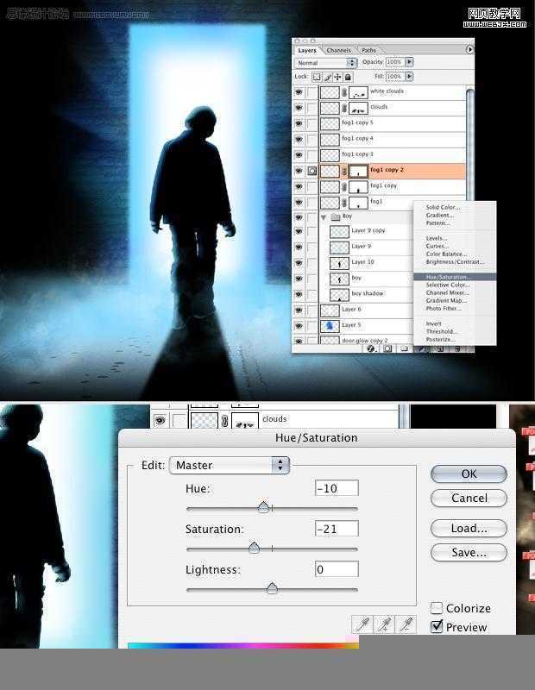Click the create new layer icon
Image resolution: width=535 pixels, height=690 pixels.
[440, 348]
